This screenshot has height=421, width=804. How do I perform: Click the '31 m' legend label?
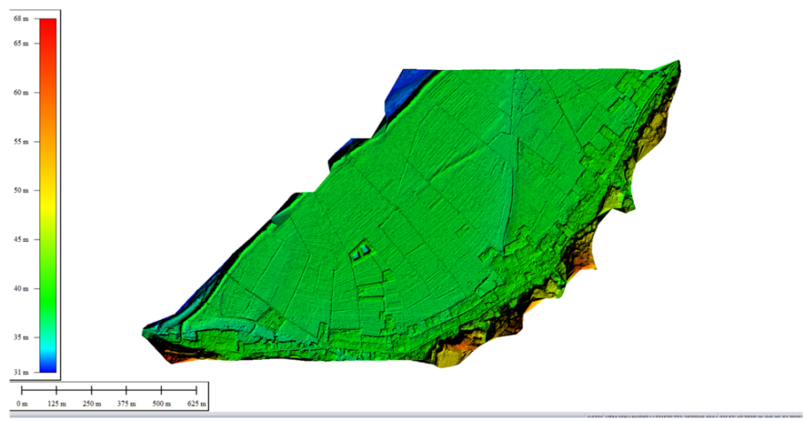click(x=21, y=372)
